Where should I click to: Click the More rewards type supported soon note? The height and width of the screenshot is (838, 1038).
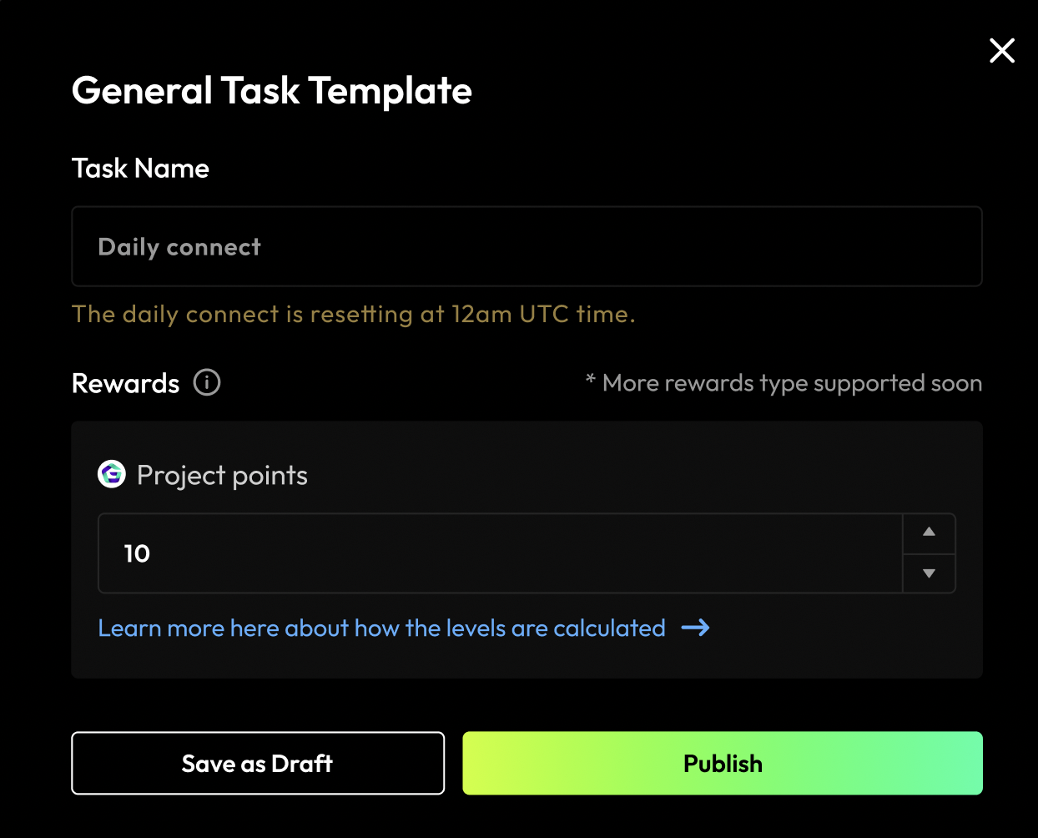[x=792, y=383]
